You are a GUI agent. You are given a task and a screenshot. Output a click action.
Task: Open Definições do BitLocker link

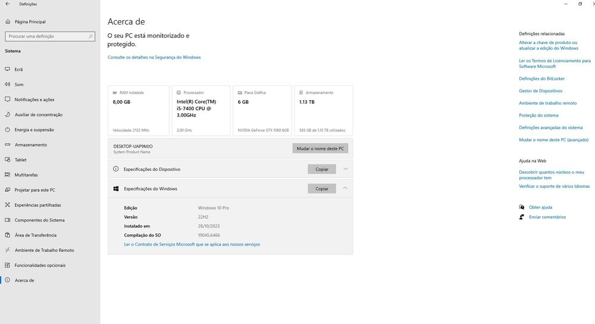coord(542,79)
